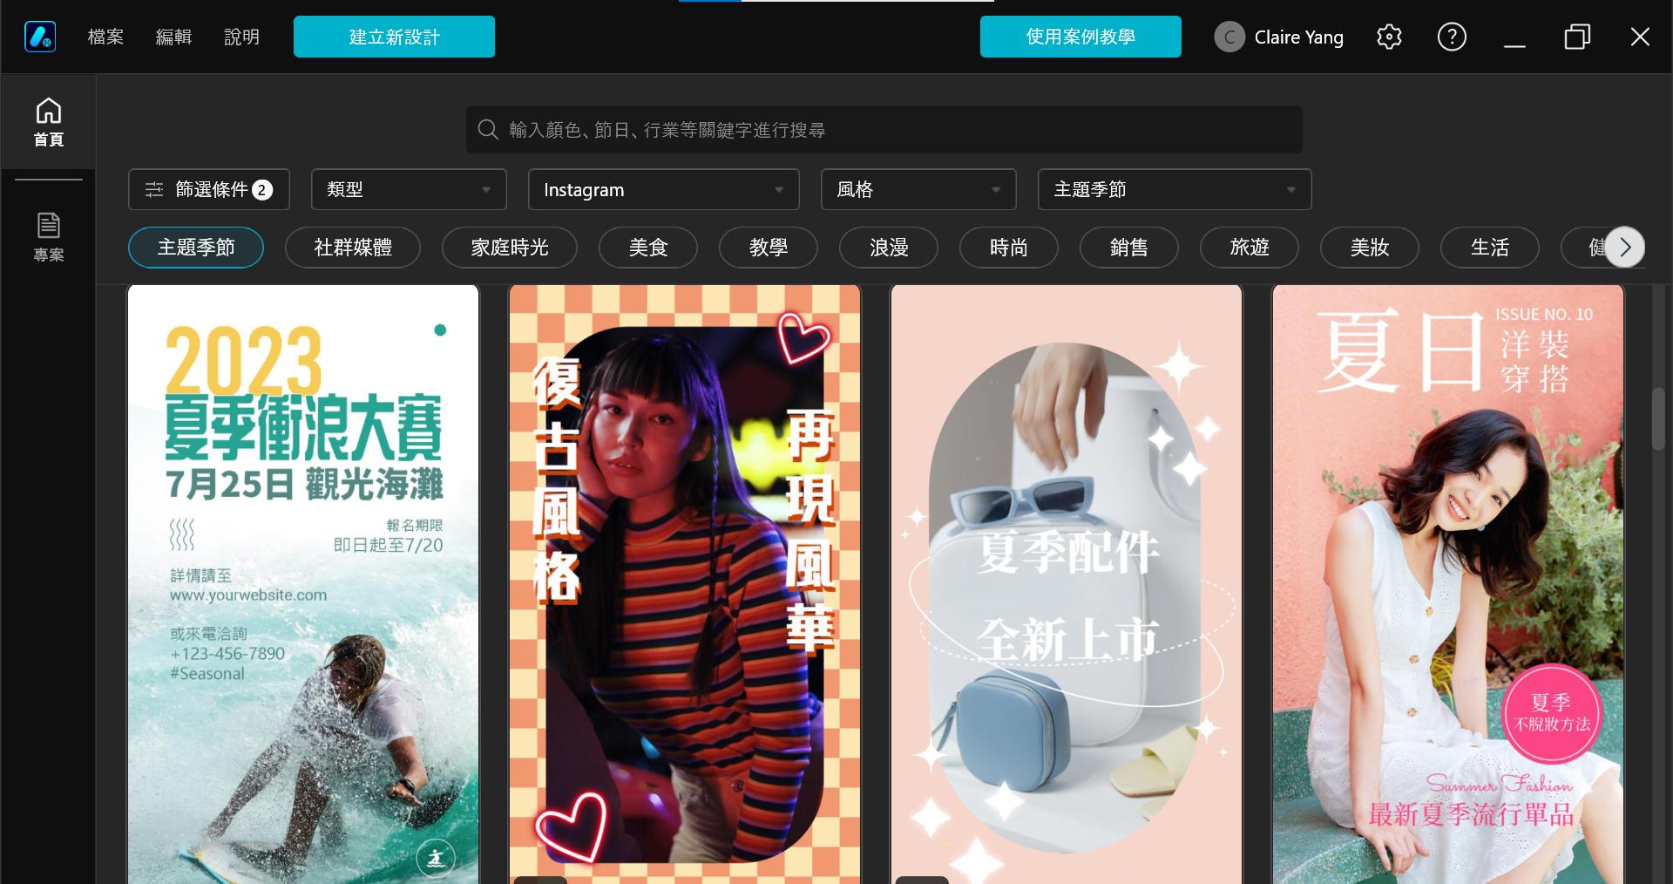Image resolution: width=1673 pixels, height=884 pixels.
Task: Open the 專案 projects sidebar icon
Action: pyautogui.click(x=49, y=237)
